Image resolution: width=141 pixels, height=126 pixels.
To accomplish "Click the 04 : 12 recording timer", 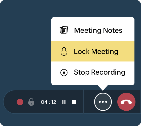I will tap(48, 102).
